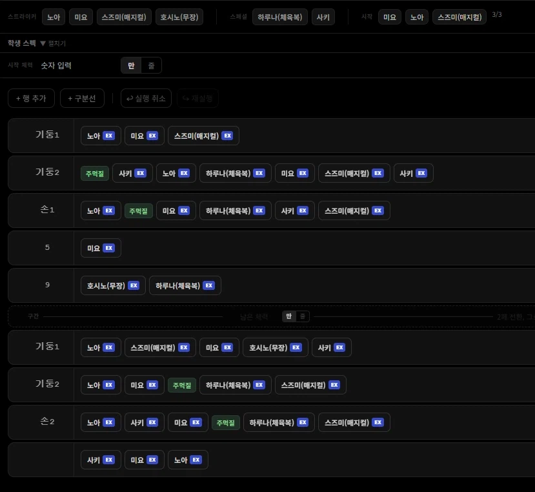
Task: Select the green 주먹질 tag in the 손2 row
Action: (x=226, y=422)
